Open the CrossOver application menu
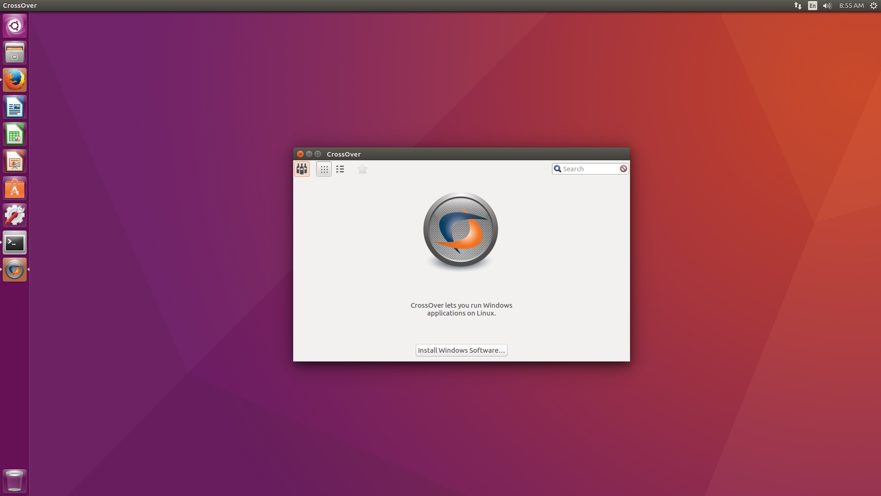 [x=21, y=6]
